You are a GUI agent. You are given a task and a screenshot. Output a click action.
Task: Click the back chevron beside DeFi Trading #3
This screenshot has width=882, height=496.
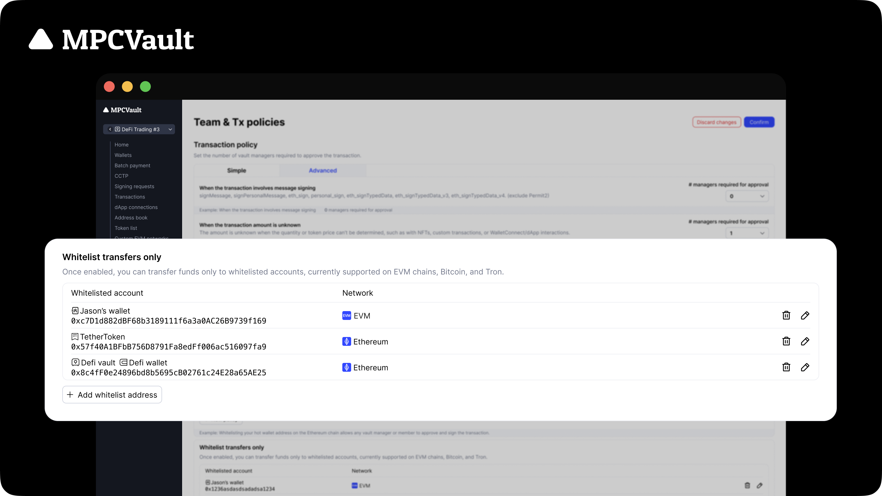pos(110,129)
